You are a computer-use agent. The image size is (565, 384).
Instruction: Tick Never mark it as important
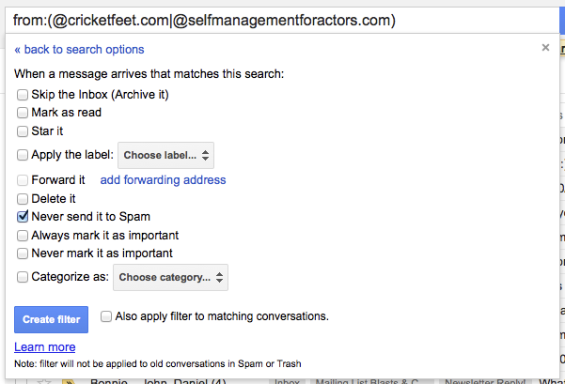[23, 253]
